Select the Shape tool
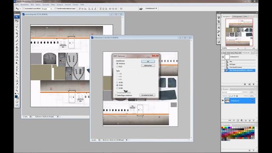Screen dimensions: 272x153 (x=17, y=77)
